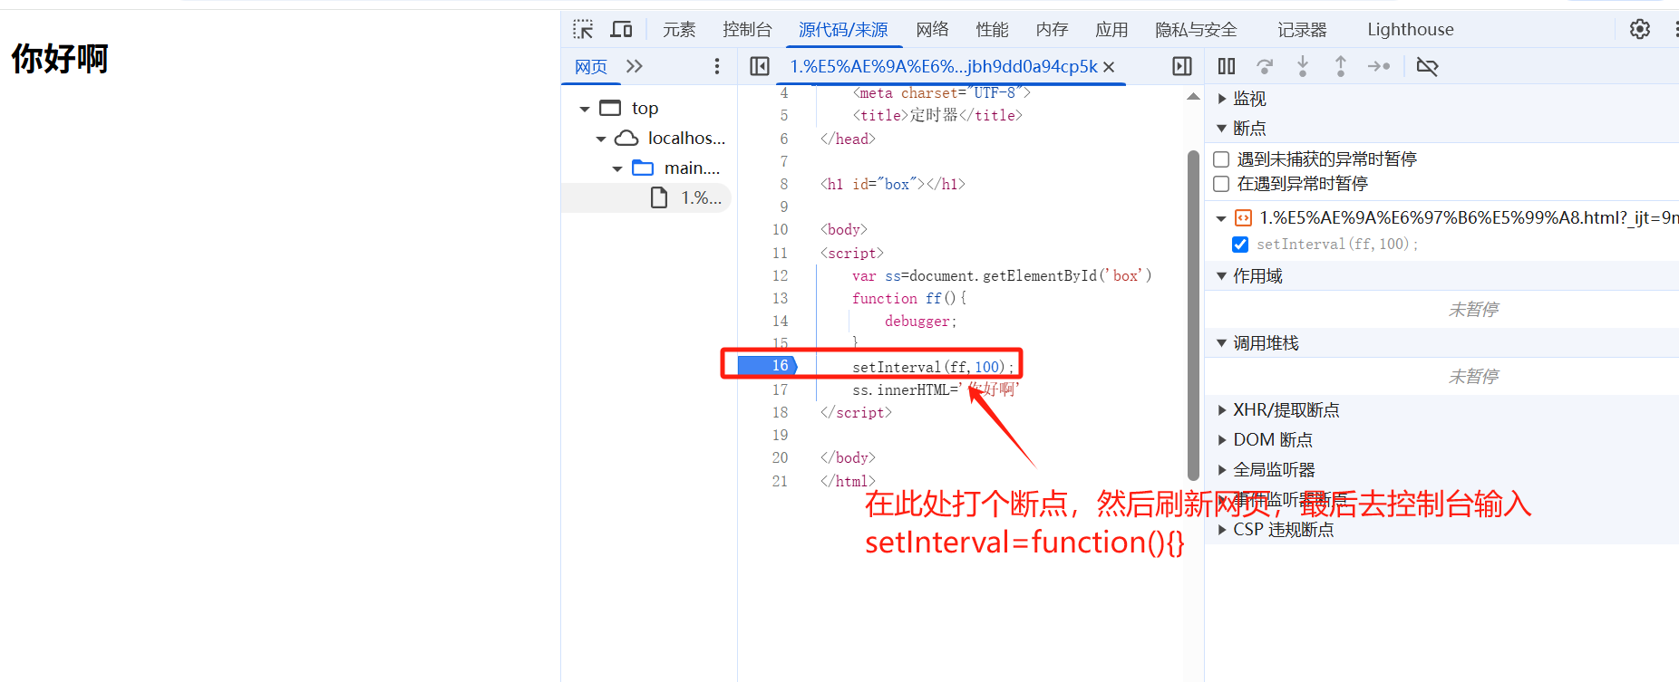Click the 你好啊 page heading
Image resolution: width=1679 pixels, height=682 pixels.
point(60,58)
